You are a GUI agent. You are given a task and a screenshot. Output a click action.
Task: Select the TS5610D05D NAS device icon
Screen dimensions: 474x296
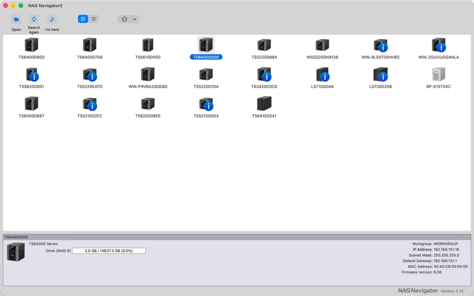point(148,45)
